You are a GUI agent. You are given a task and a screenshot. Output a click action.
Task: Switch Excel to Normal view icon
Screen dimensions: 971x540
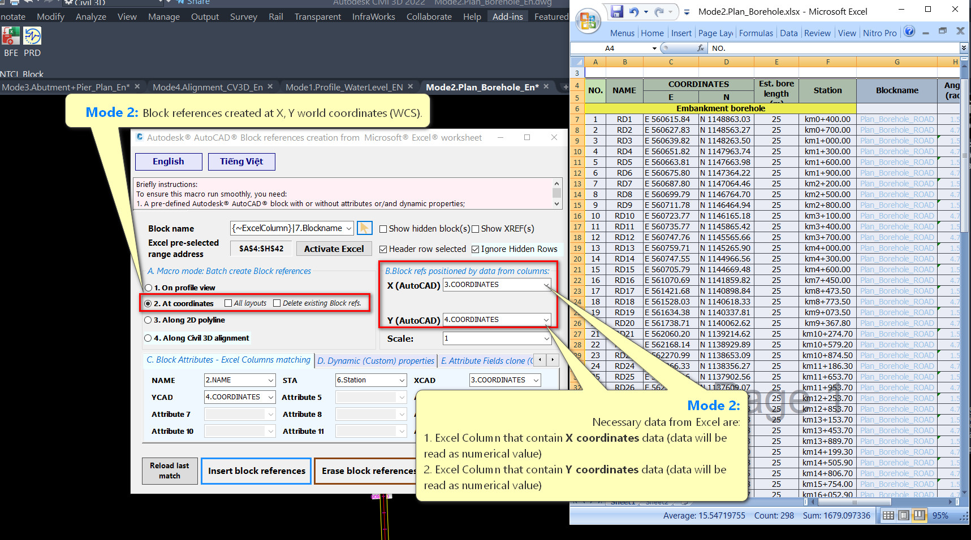coord(888,515)
